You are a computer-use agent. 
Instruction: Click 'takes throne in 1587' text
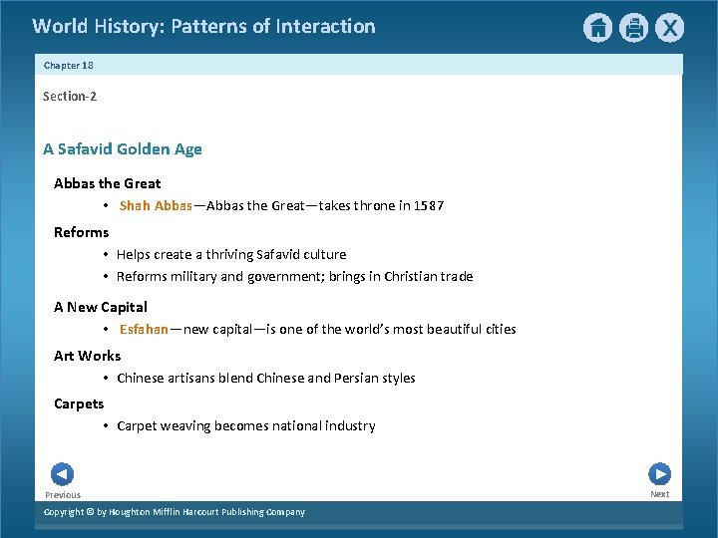click(381, 206)
